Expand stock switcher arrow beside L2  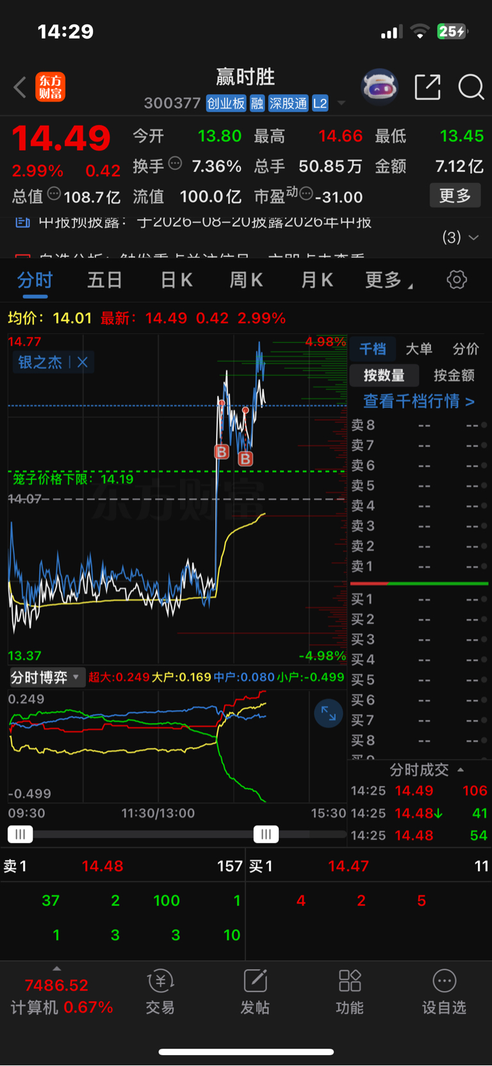pyautogui.click(x=341, y=103)
